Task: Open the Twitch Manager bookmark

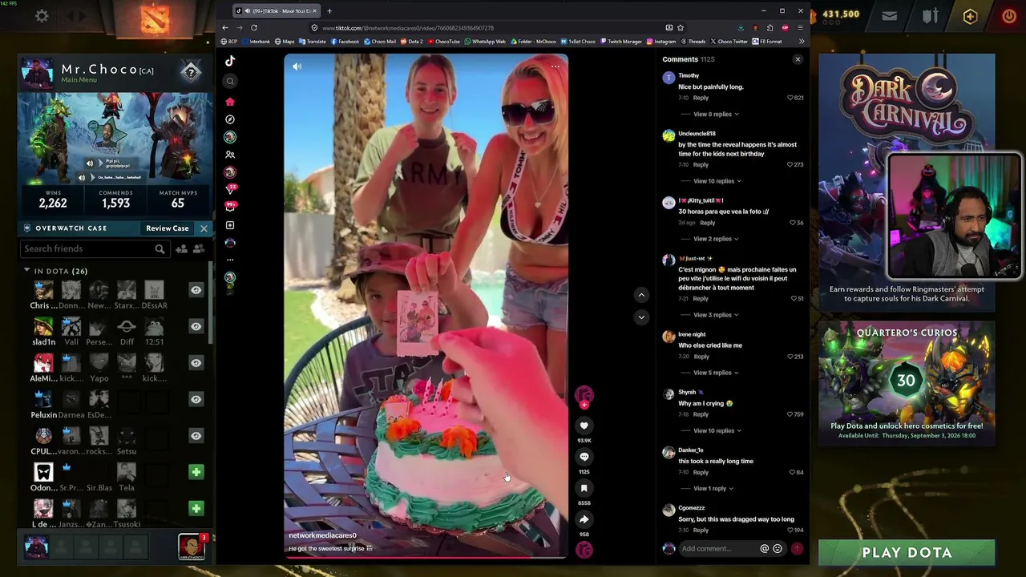Action: [x=621, y=42]
